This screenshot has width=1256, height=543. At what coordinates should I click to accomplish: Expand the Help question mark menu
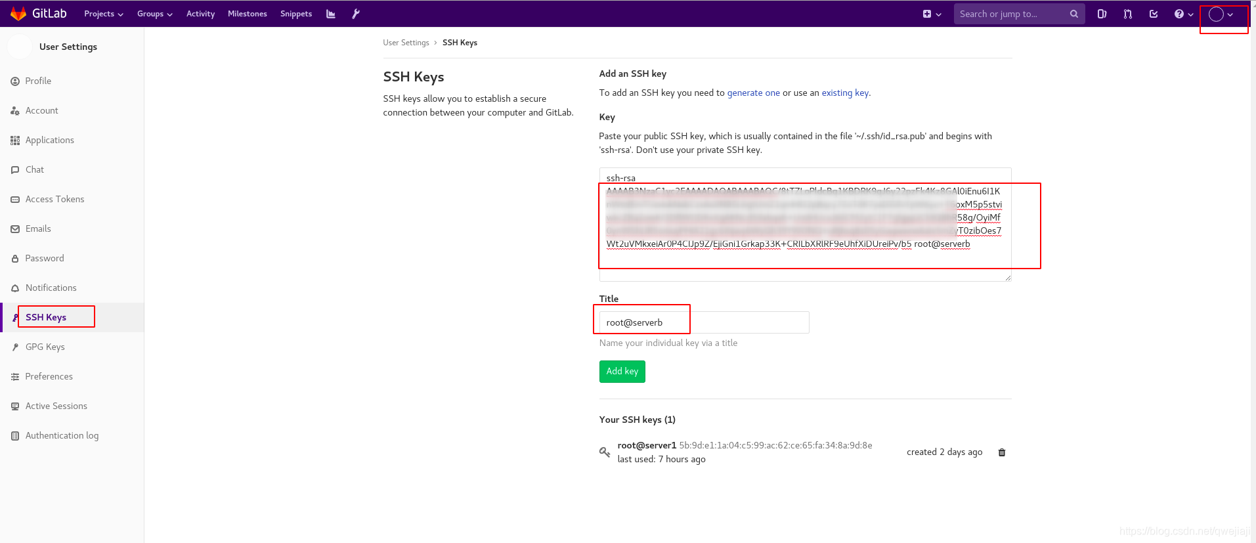coord(1184,14)
